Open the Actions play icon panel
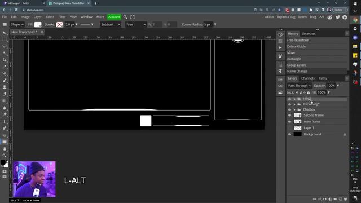Viewport: 361px width, 203px height. (280, 47)
